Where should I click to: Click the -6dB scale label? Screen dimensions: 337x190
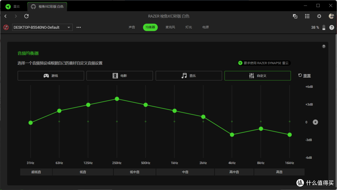[x=309, y=158]
